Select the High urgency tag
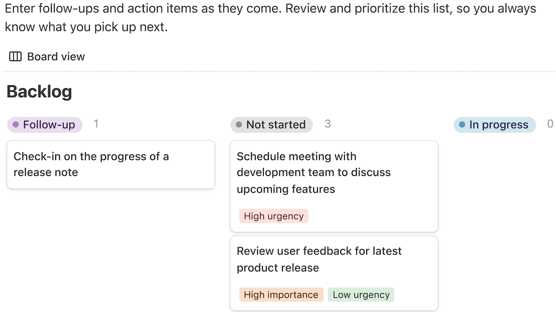The width and height of the screenshot is (556, 312). click(273, 215)
